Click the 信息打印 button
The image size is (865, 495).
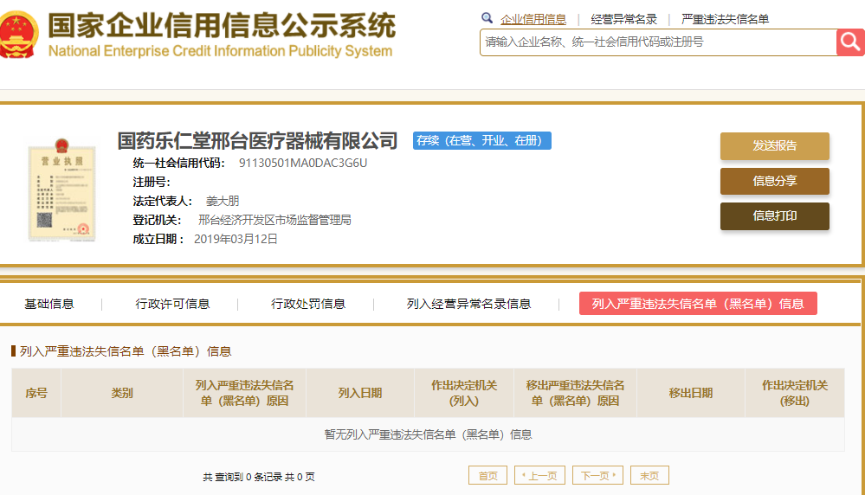pyautogui.click(x=775, y=216)
